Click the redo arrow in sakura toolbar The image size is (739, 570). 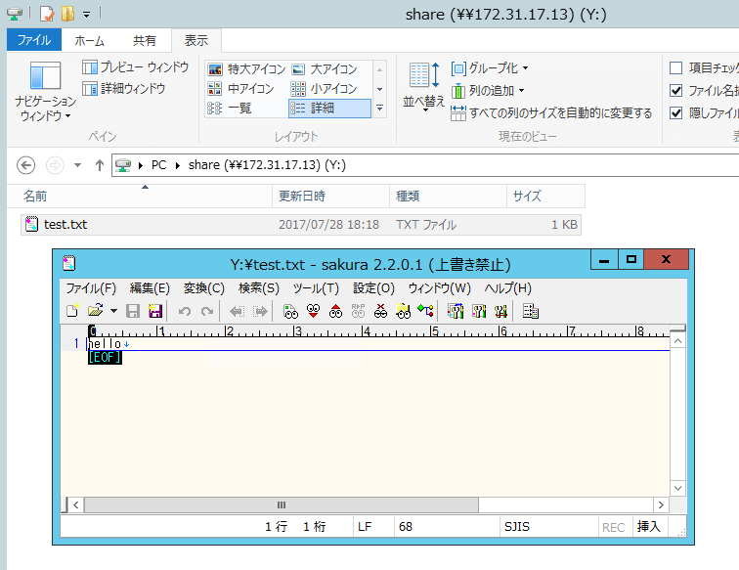tap(207, 311)
